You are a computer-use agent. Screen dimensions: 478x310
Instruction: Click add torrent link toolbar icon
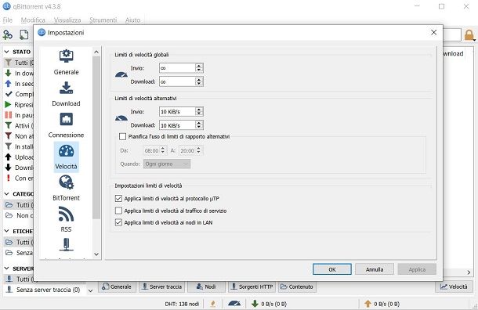click(8, 34)
